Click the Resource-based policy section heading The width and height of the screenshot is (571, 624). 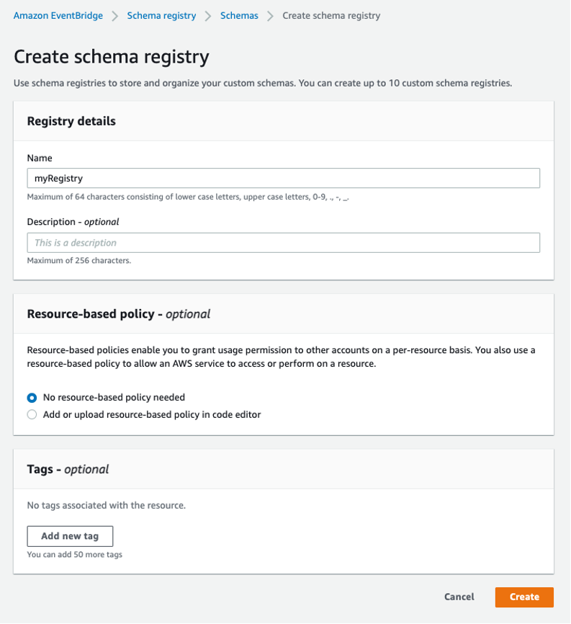(118, 313)
